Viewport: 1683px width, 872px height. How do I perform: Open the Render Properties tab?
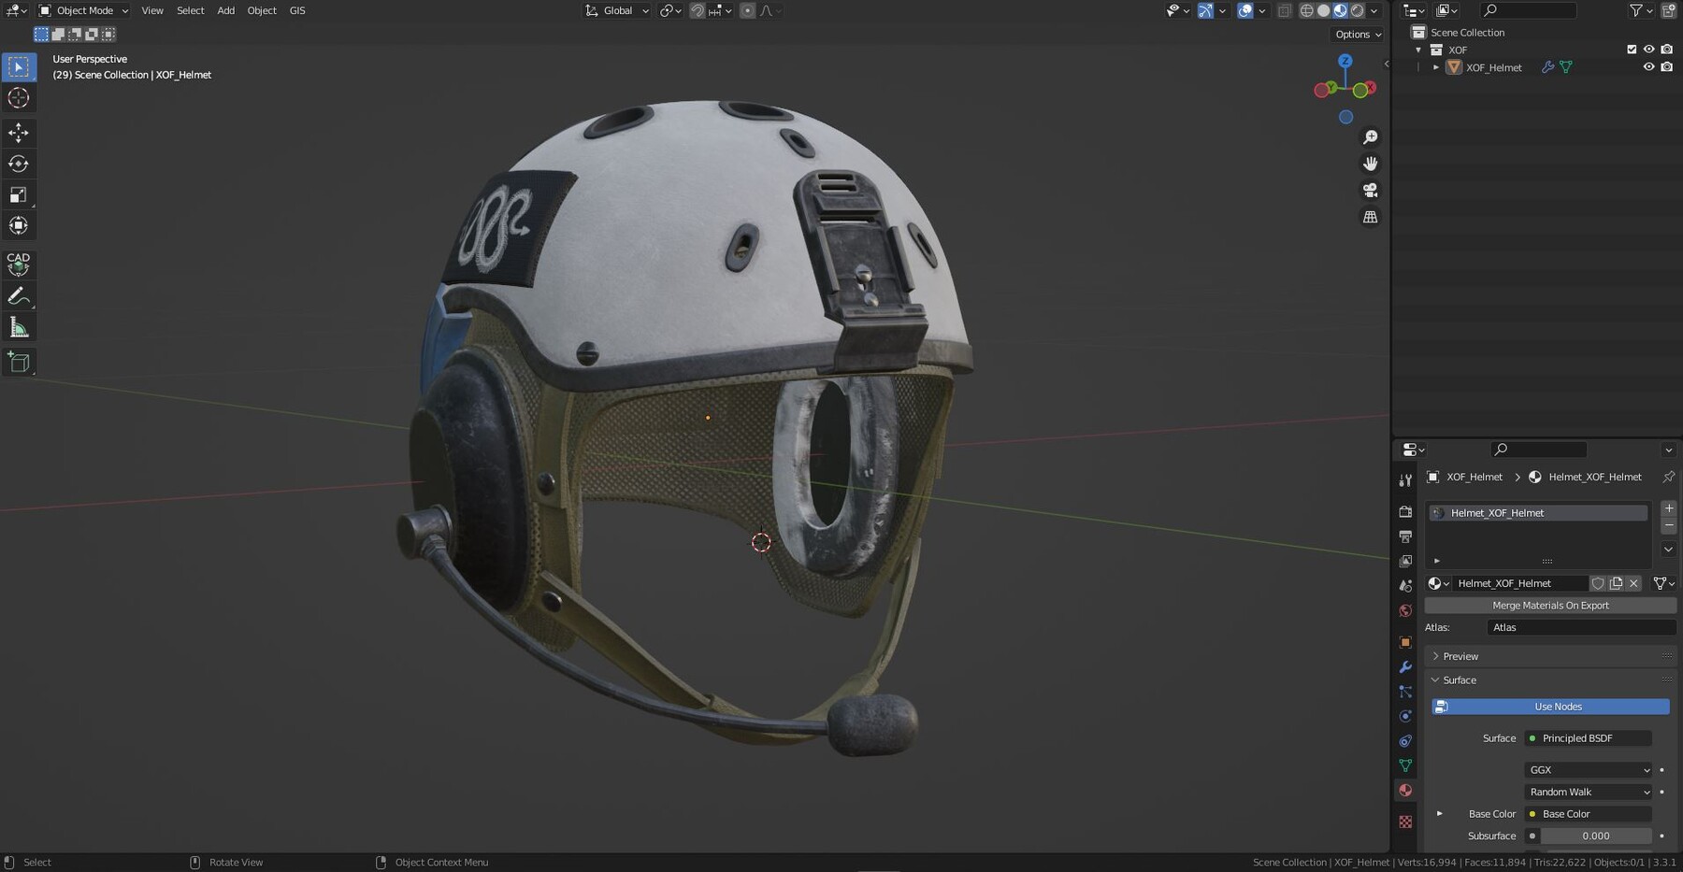(1405, 511)
